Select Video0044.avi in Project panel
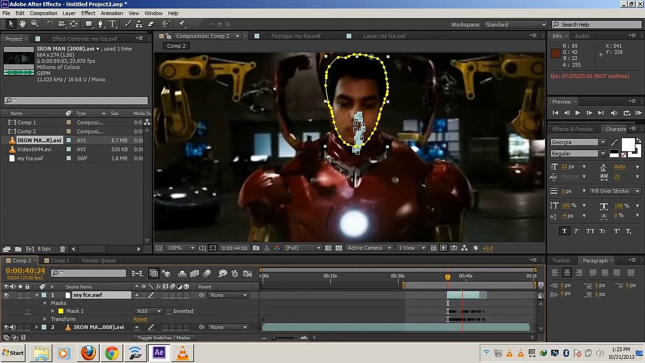Screen dimensions: 645x363 click(34, 149)
